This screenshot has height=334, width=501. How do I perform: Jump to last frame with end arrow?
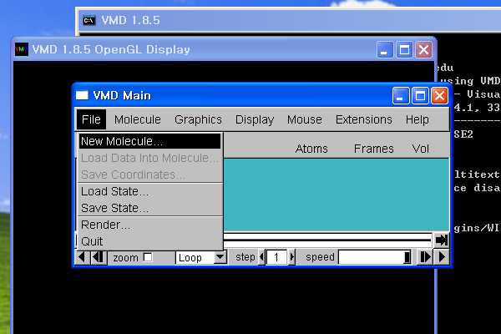(441, 240)
